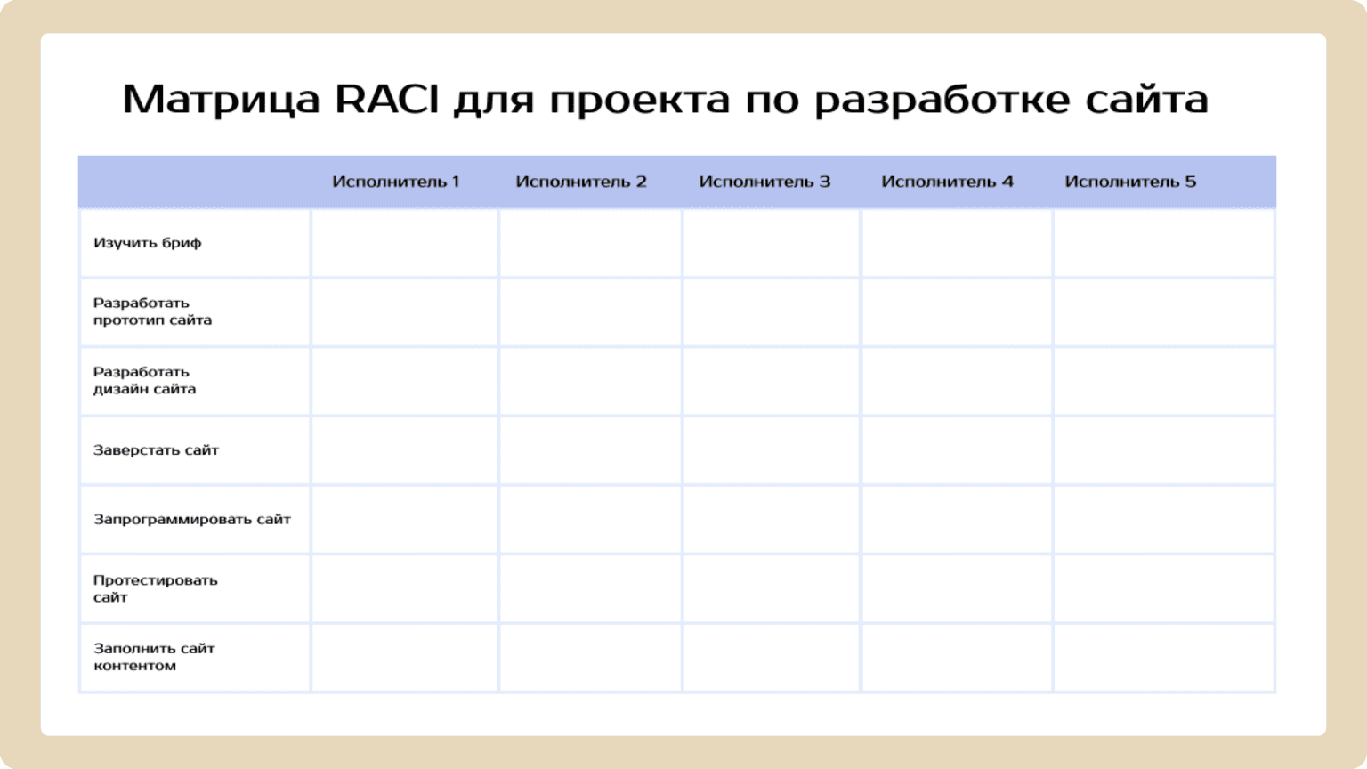Click the 'Запрограммировать сайт' row label

(192, 520)
